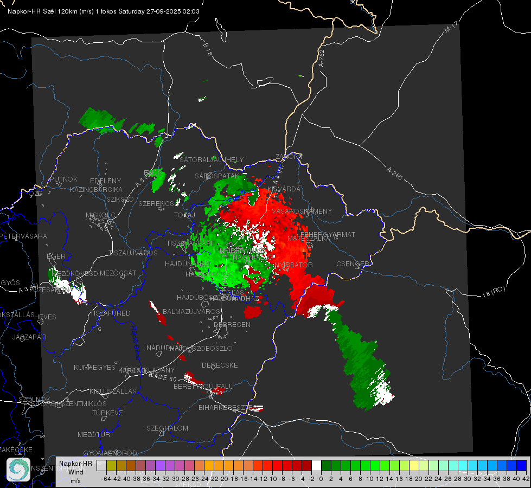This screenshot has height=488, width=531.
Task: Select the light grey first legend swatch
Action: (x=101, y=466)
